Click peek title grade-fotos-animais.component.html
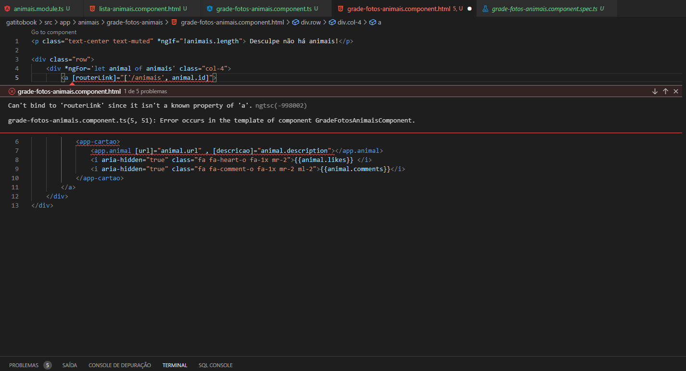 69,91
